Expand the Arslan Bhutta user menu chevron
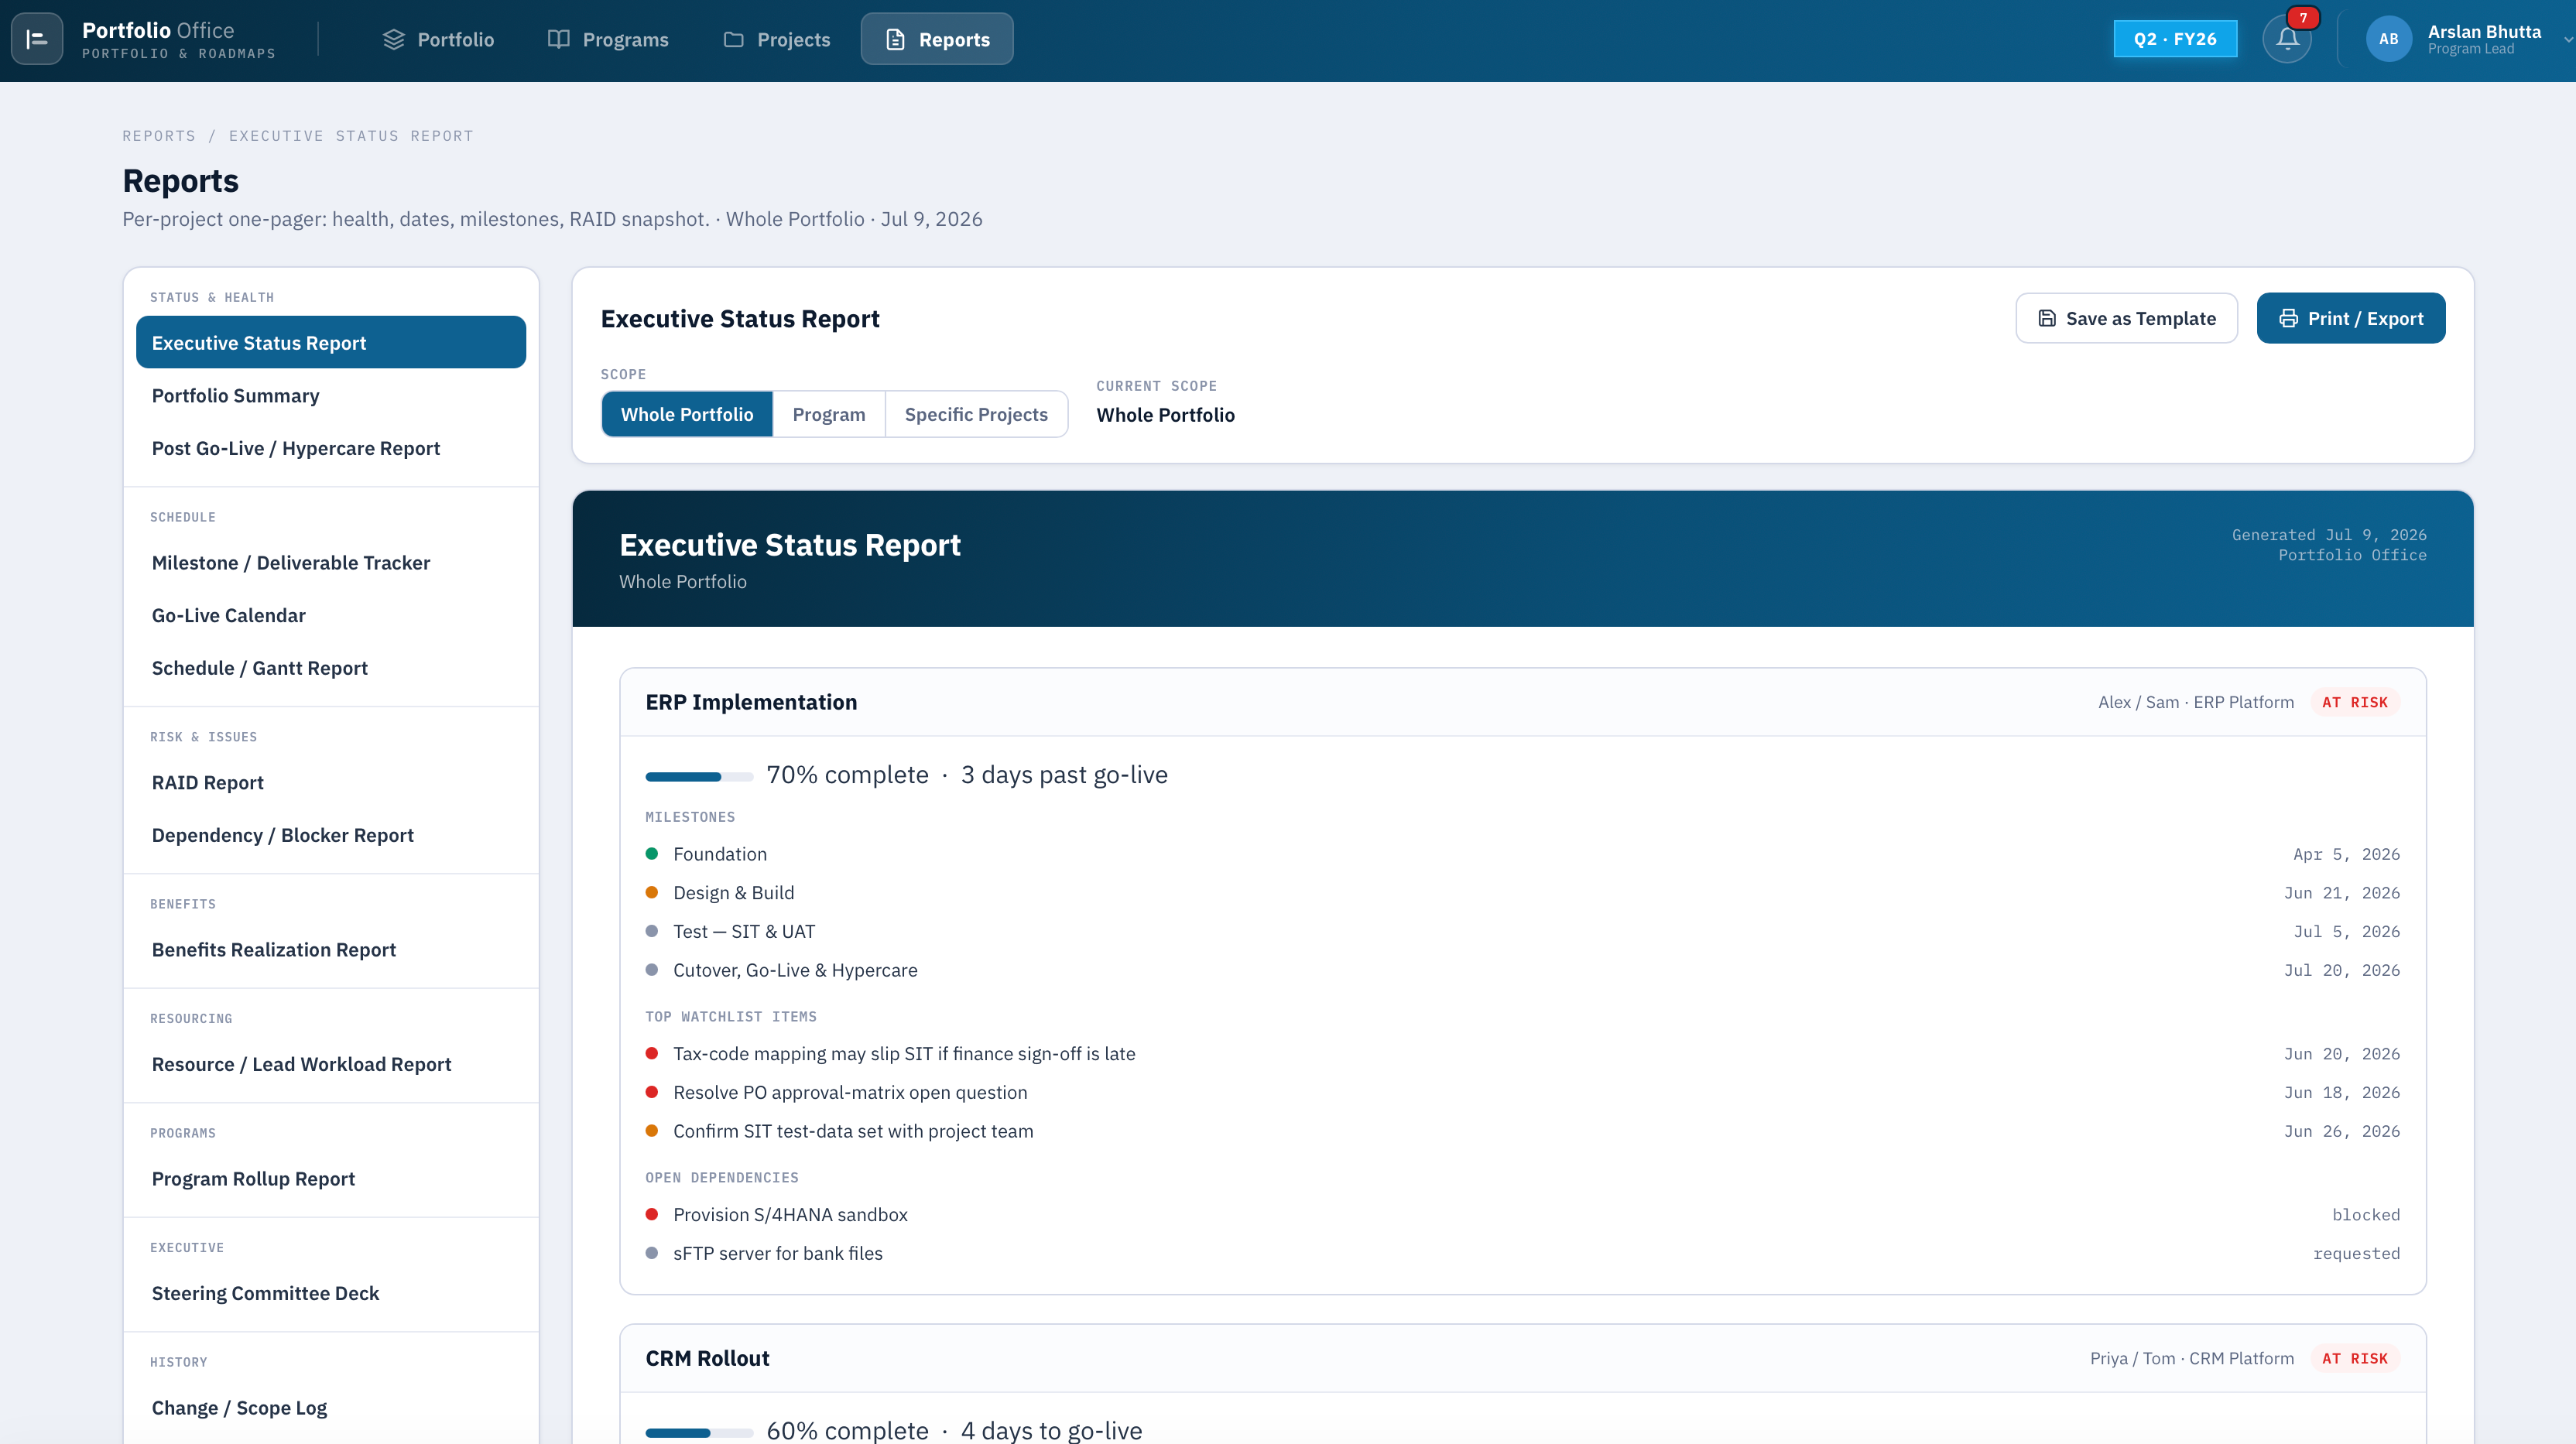This screenshot has height=1444, width=2576. tap(2567, 39)
